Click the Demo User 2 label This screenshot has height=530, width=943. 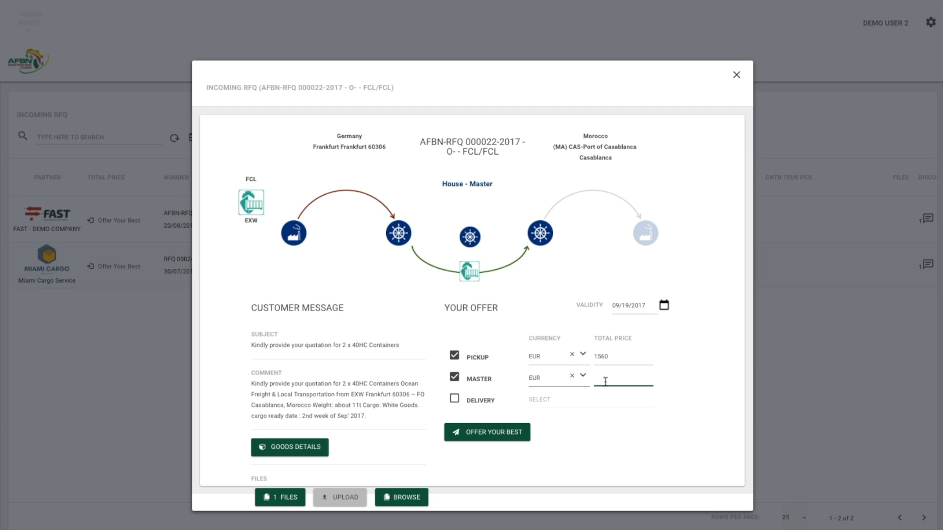point(886,23)
